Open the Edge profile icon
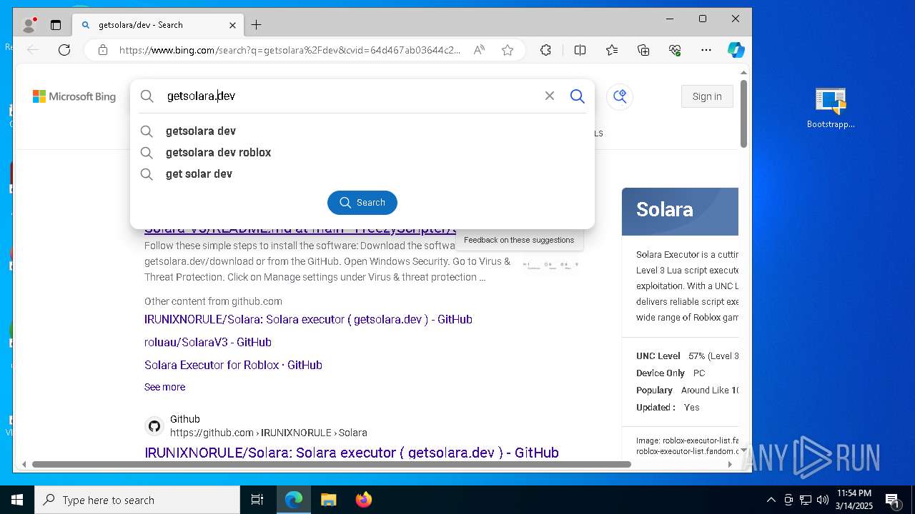This screenshot has height=514, width=915. (29, 25)
